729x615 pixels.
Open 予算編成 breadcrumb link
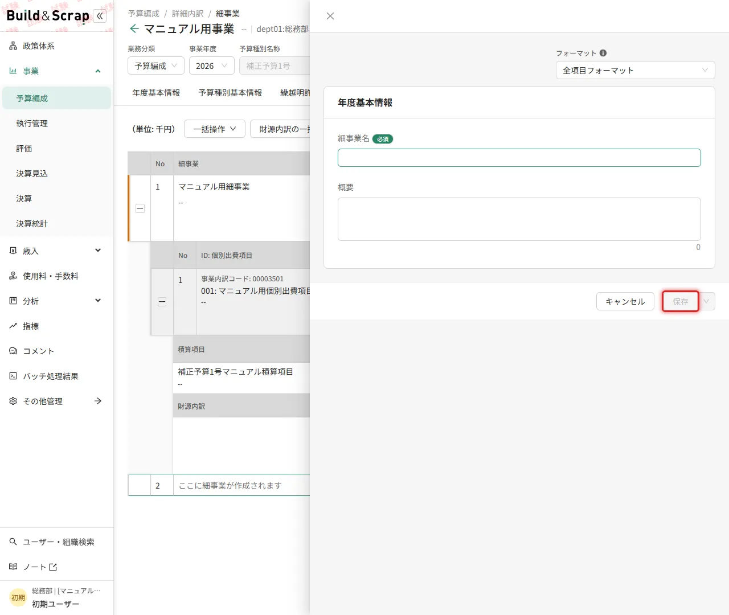tap(144, 13)
